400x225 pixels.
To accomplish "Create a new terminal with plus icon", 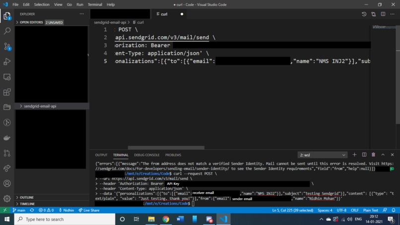I will click(x=354, y=155).
